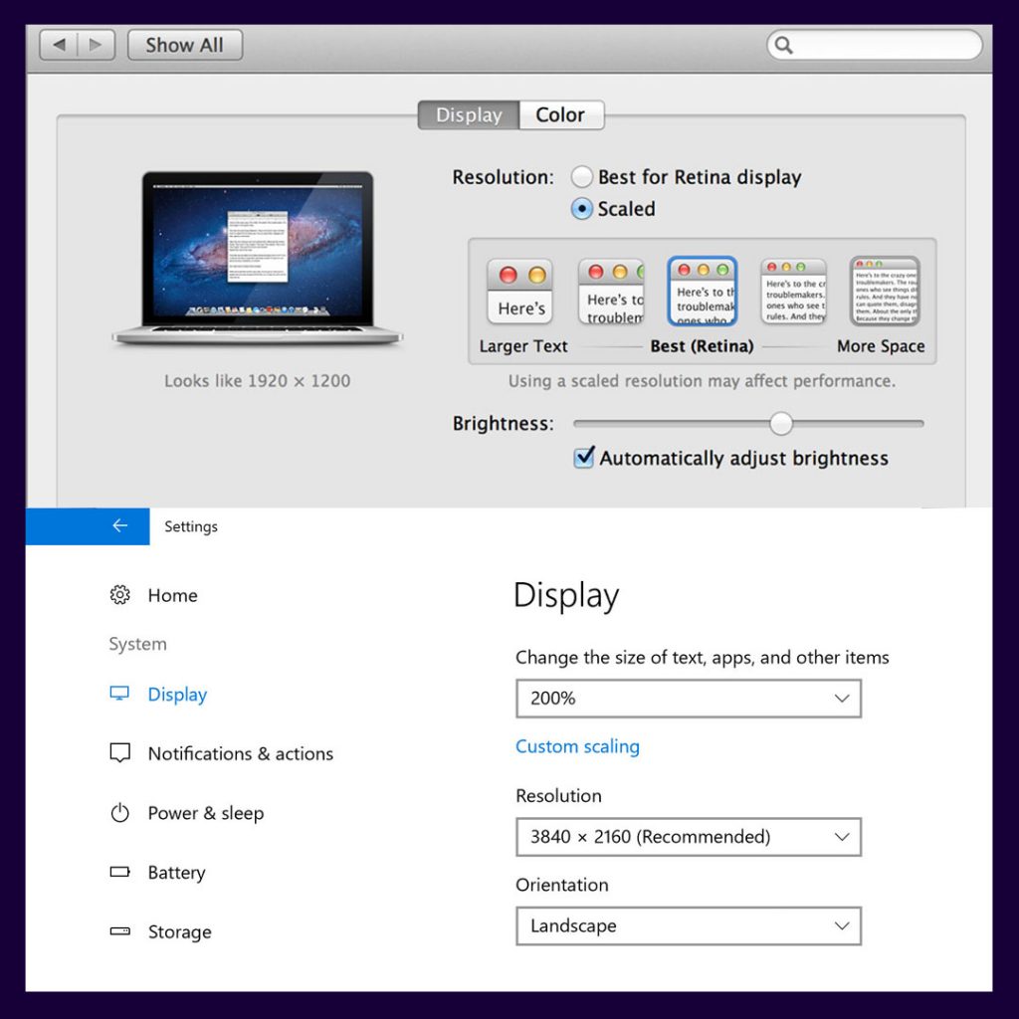Select Best for Retina display option
This screenshot has width=1019, height=1019.
coord(581,176)
